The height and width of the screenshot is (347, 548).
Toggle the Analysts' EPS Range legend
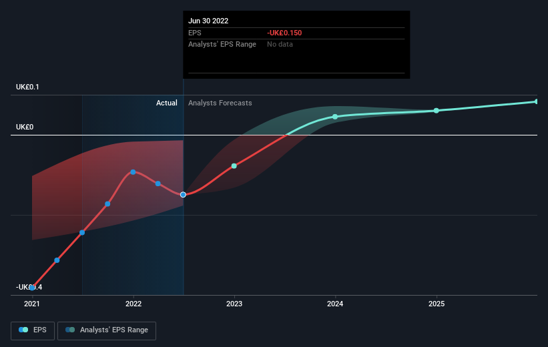click(x=107, y=330)
